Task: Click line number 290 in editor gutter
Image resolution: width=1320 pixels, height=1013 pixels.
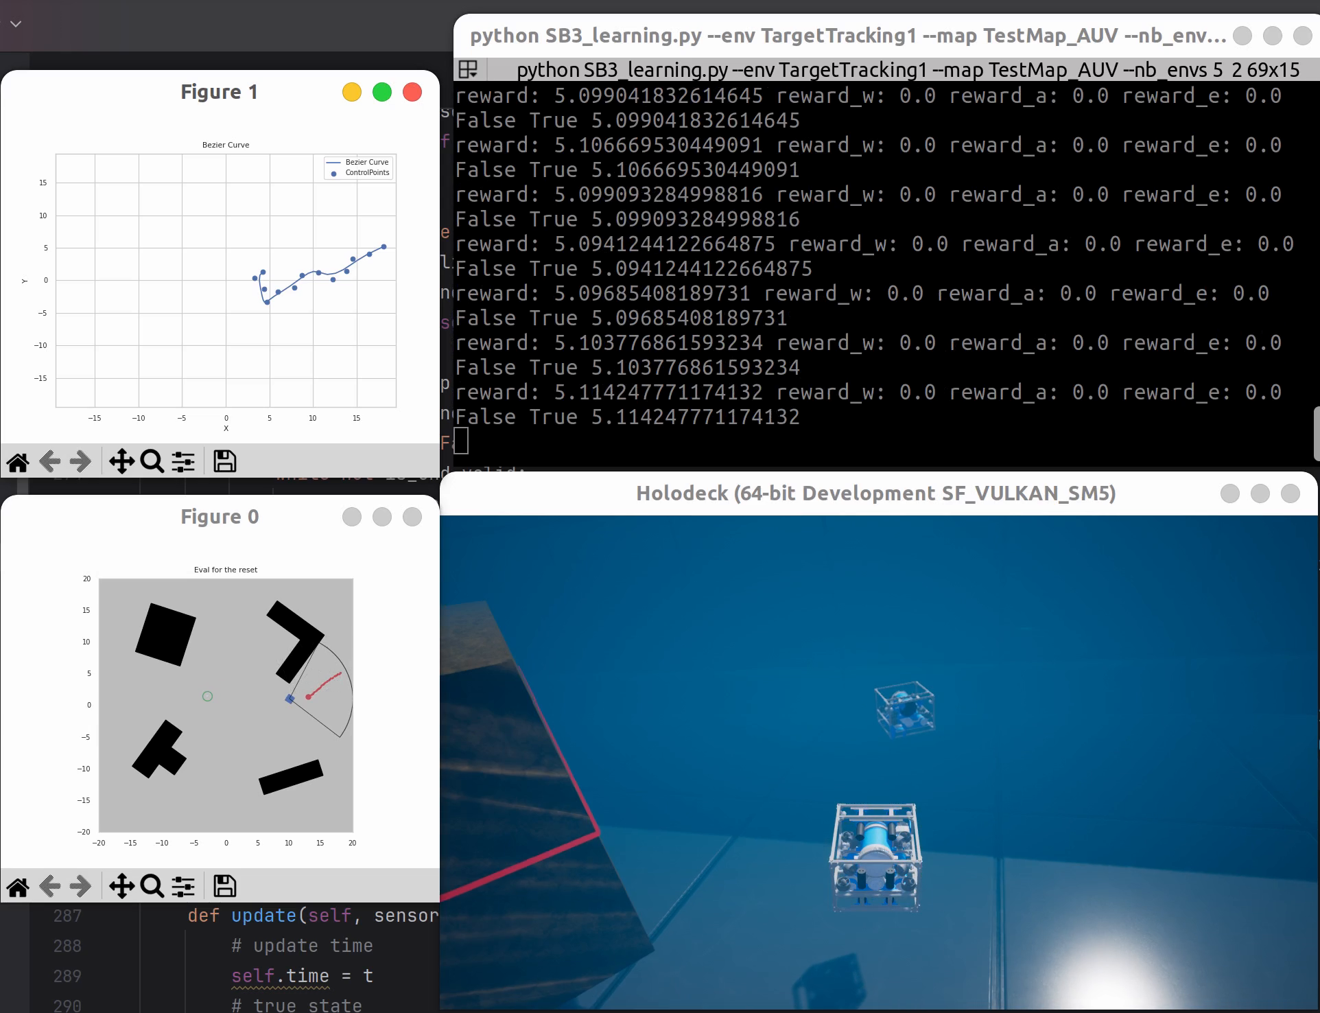Action: [67, 1005]
